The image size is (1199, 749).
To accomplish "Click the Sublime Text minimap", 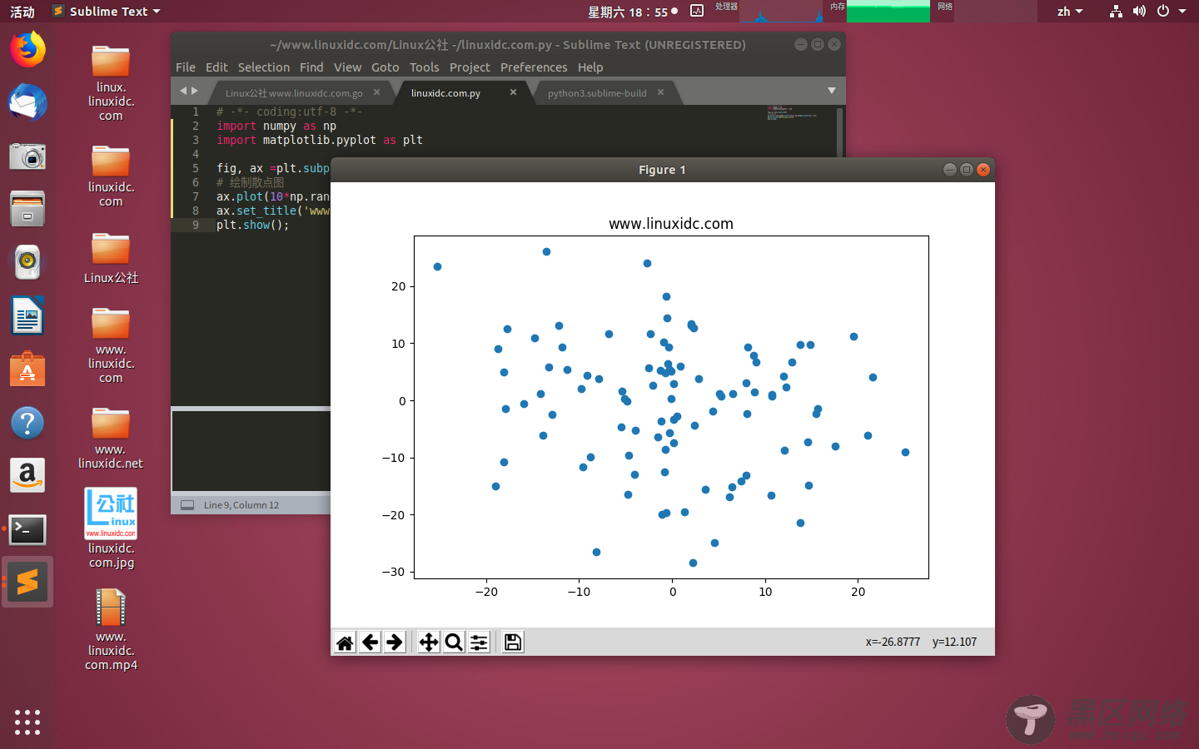I will pyautogui.click(x=792, y=112).
